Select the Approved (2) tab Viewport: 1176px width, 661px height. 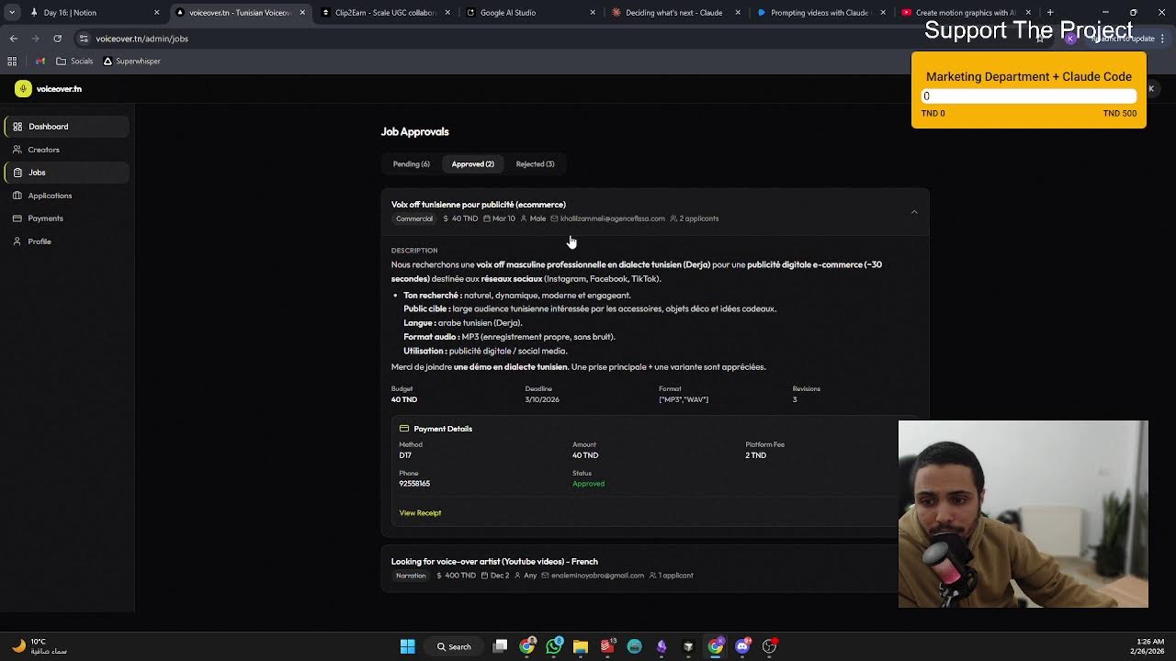[472, 164]
